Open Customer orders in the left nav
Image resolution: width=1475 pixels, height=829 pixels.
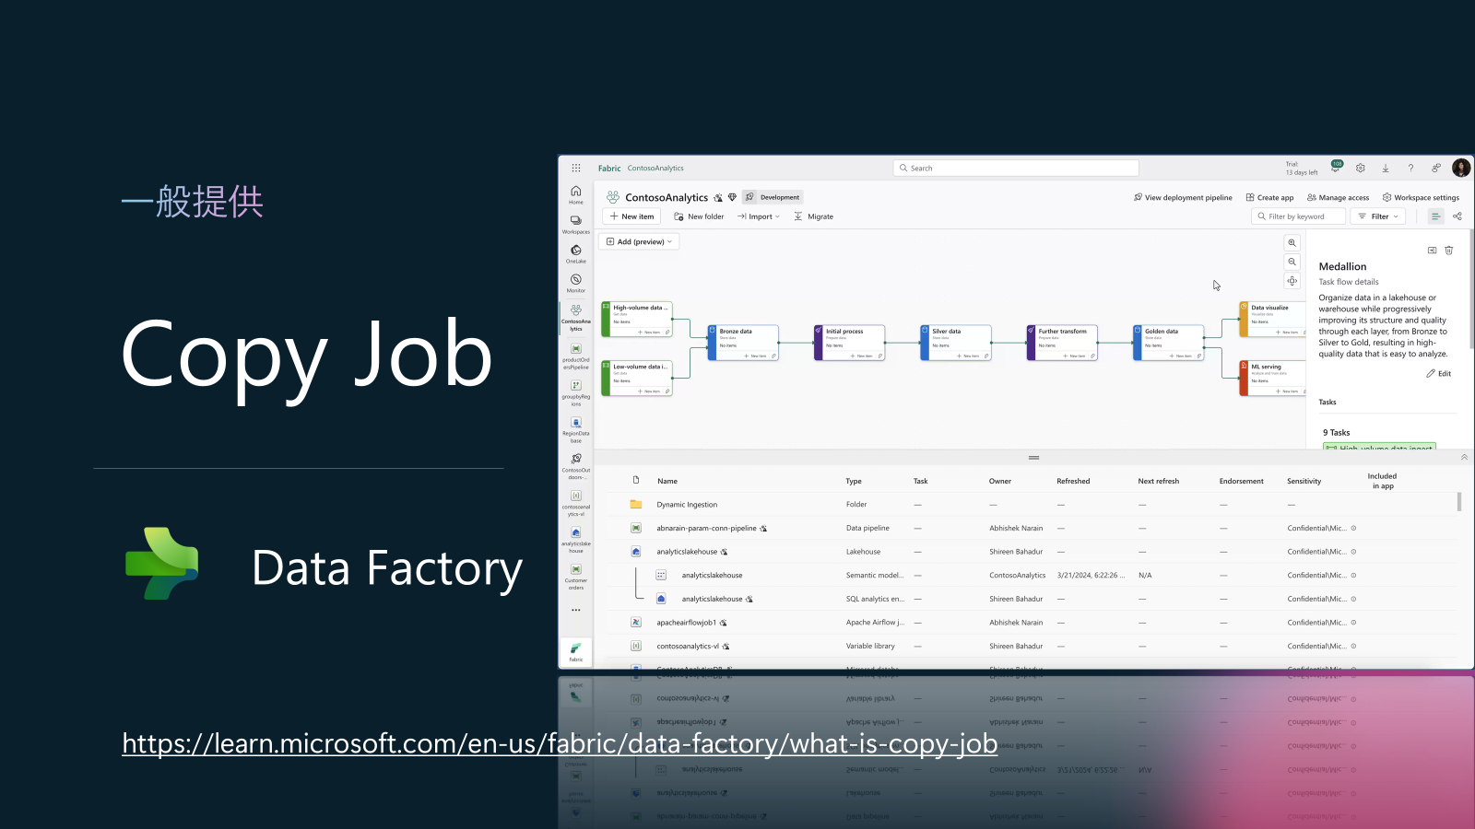[576, 577]
